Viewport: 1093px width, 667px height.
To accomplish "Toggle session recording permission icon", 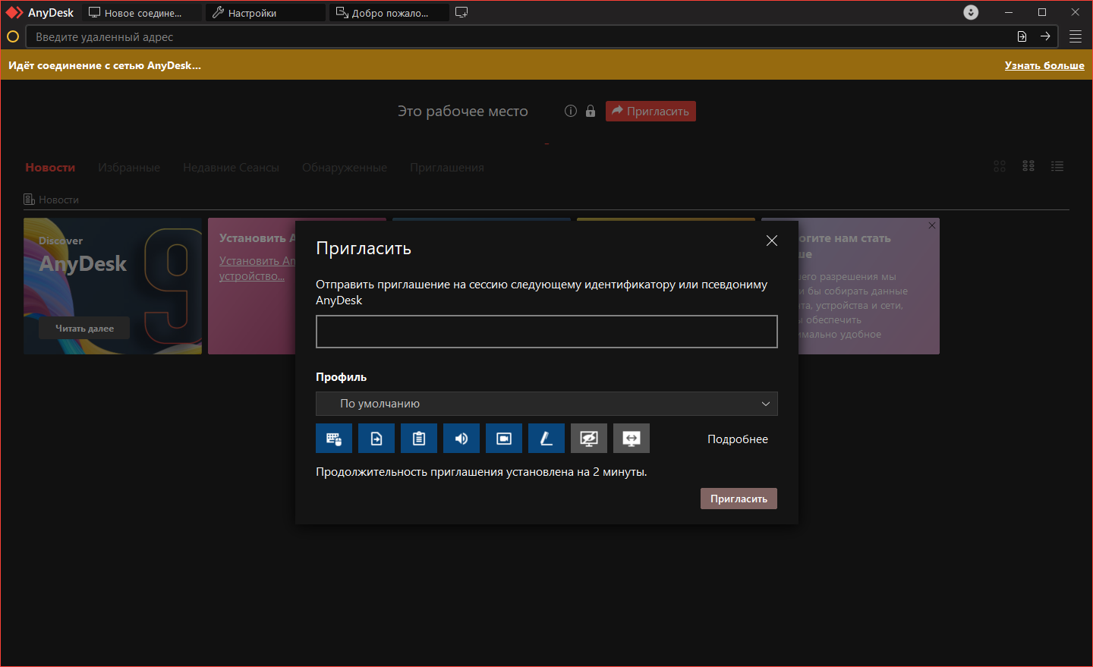I will (504, 439).
